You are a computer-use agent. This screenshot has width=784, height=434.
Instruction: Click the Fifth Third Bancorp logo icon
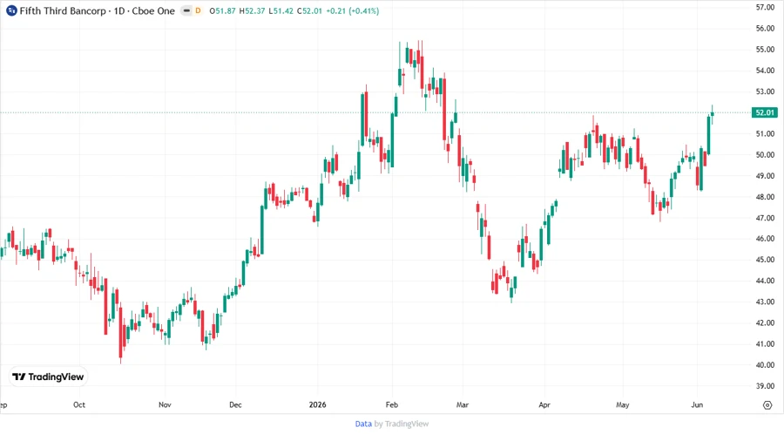[11, 10]
